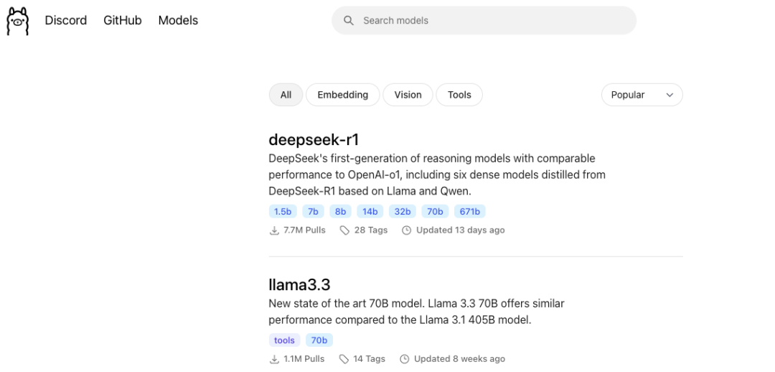The height and width of the screenshot is (372, 775).
Task: Click the download icon beside 7.7M Pulls
Action: click(x=274, y=230)
